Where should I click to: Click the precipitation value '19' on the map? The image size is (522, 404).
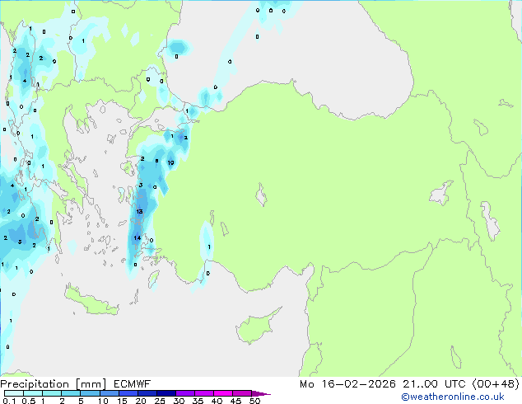click(170, 162)
